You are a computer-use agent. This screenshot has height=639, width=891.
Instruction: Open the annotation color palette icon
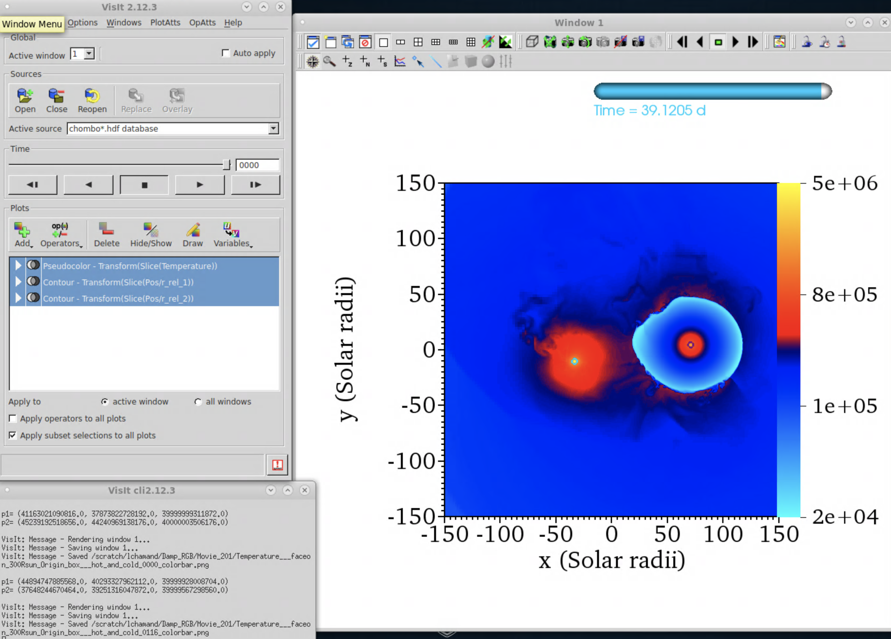coord(780,42)
